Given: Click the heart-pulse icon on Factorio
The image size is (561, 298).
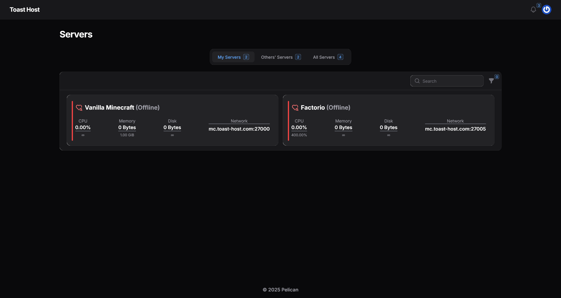Looking at the screenshot, I should 295,107.
